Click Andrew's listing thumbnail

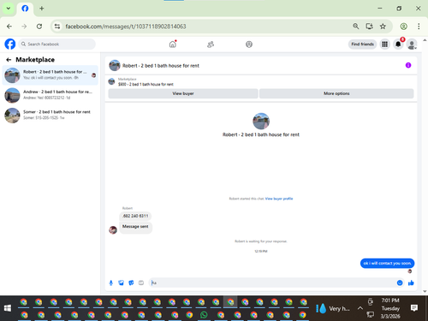(x=12, y=95)
